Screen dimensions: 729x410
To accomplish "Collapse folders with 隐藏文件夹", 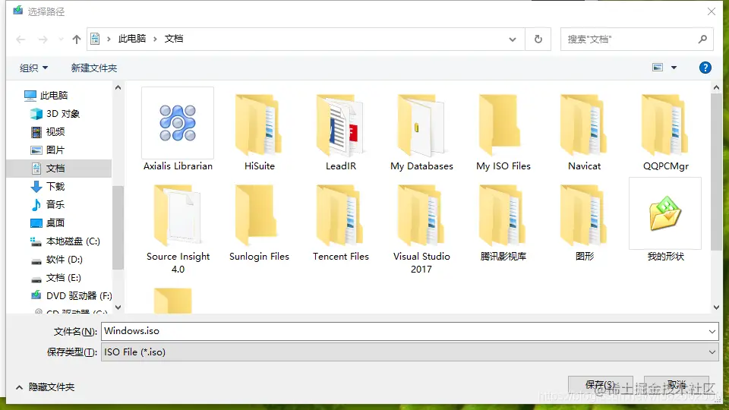I will click(46, 386).
